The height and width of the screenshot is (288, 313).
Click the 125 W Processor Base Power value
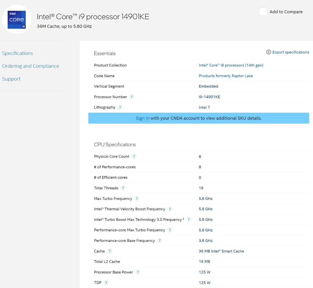coord(204,272)
